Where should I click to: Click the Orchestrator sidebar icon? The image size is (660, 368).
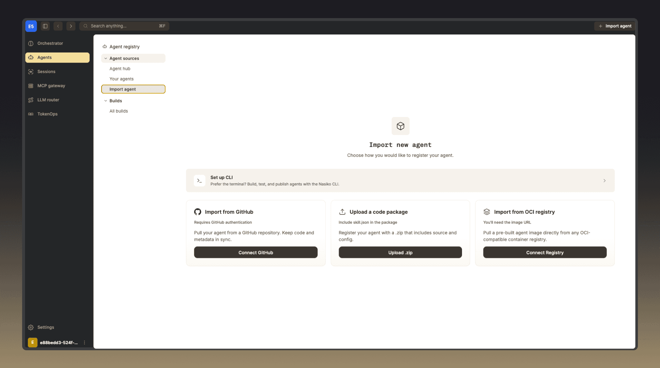(x=31, y=43)
